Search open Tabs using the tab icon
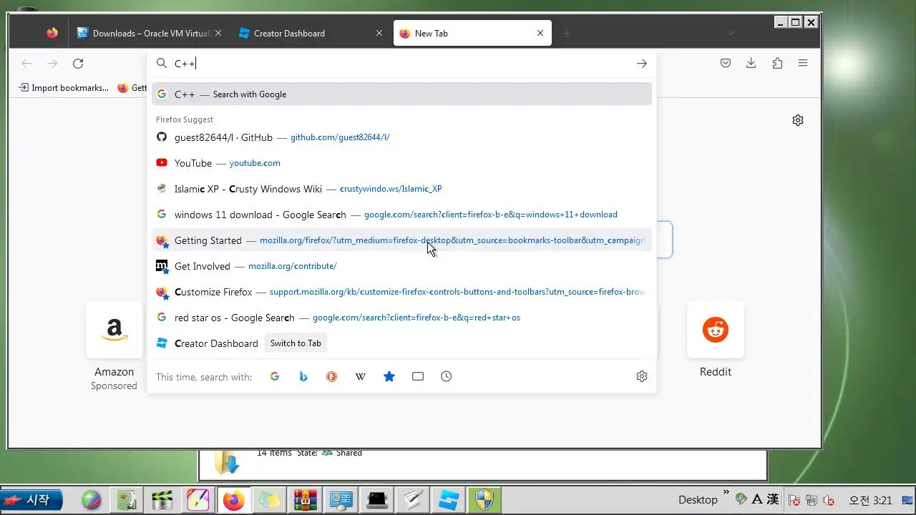Viewport: 916px width, 515px height. click(x=418, y=376)
